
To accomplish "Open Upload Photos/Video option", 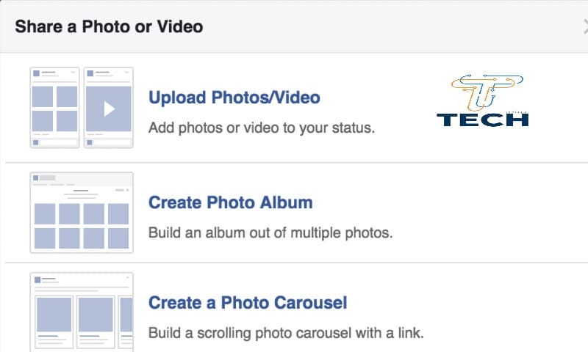I will coord(234,98).
